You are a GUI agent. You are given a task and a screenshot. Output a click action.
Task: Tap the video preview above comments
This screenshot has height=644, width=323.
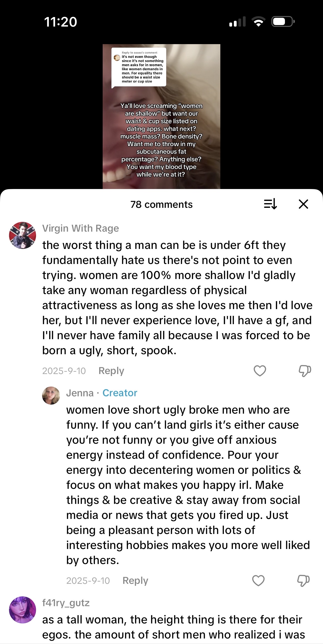coord(161,140)
